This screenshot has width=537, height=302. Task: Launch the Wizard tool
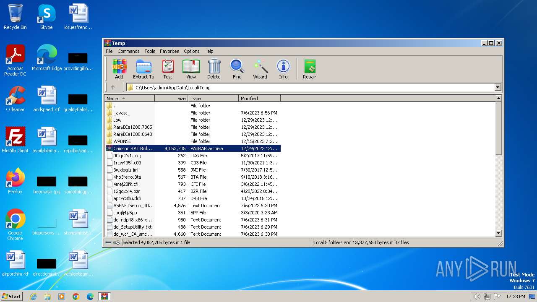(260, 69)
